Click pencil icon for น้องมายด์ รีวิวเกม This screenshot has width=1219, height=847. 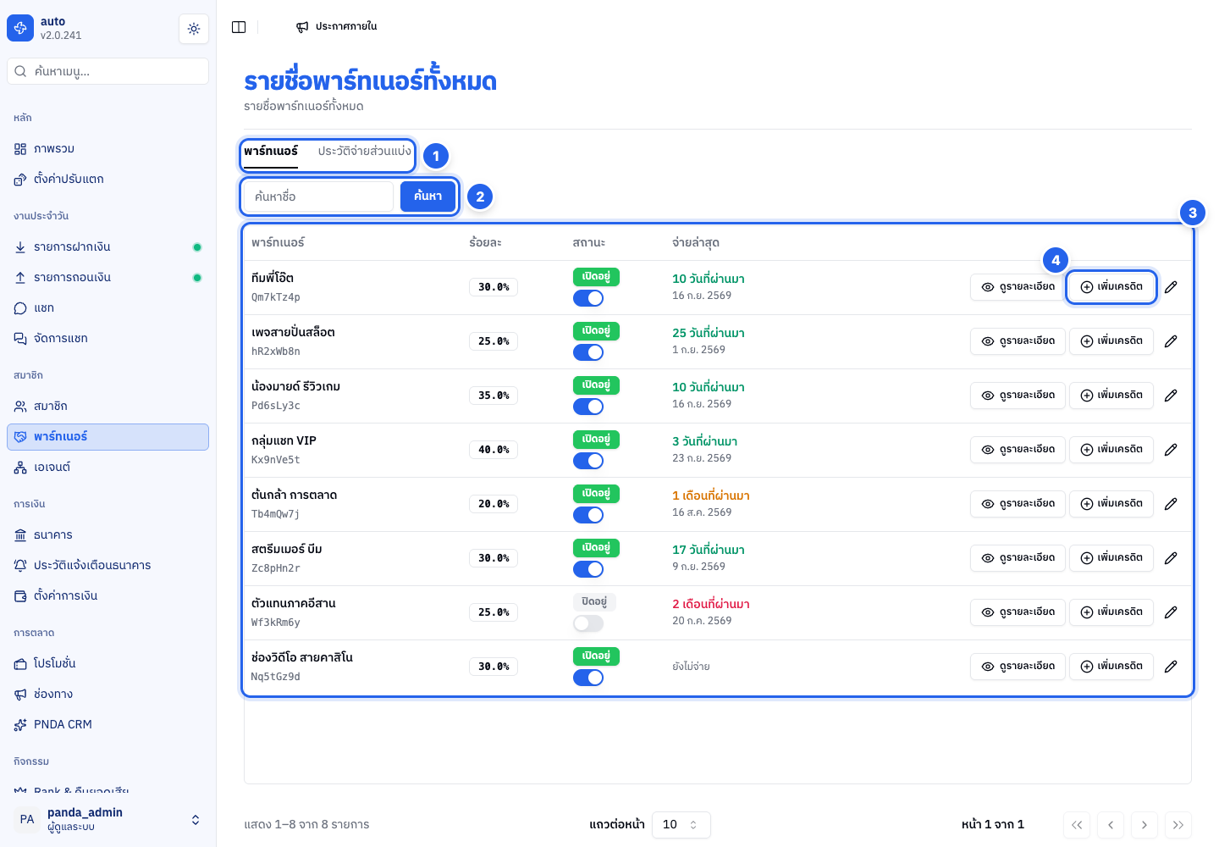coord(1171,396)
